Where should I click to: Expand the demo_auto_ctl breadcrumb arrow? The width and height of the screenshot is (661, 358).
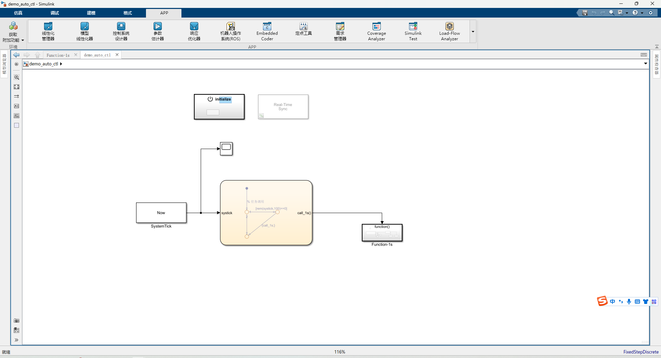61,64
